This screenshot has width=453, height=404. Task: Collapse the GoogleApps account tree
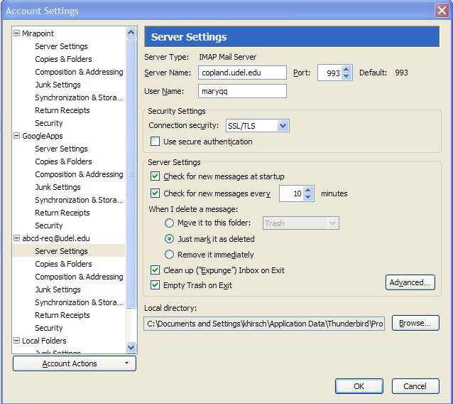pyautogui.click(x=17, y=136)
